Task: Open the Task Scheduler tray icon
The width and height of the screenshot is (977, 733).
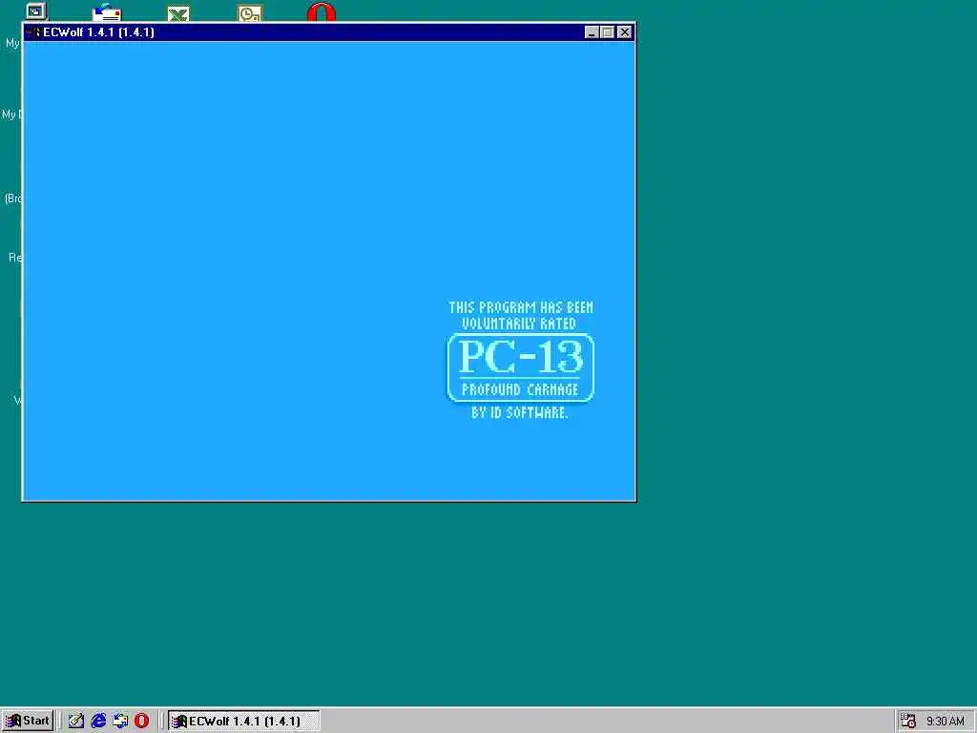Action: pyautogui.click(x=908, y=721)
